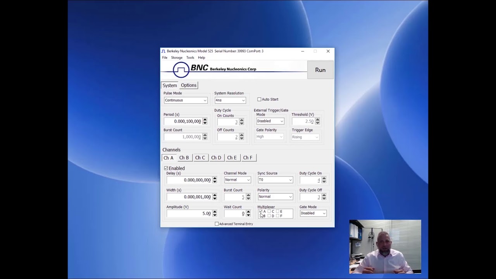
Task: Decrease Delay with the down arrow
Action: [x=214, y=181]
